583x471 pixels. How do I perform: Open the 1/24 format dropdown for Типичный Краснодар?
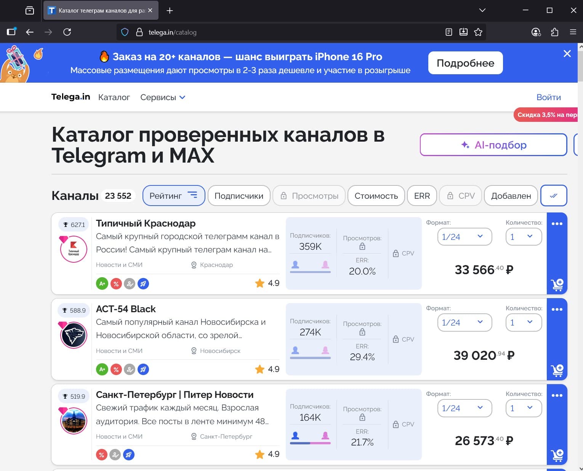464,237
